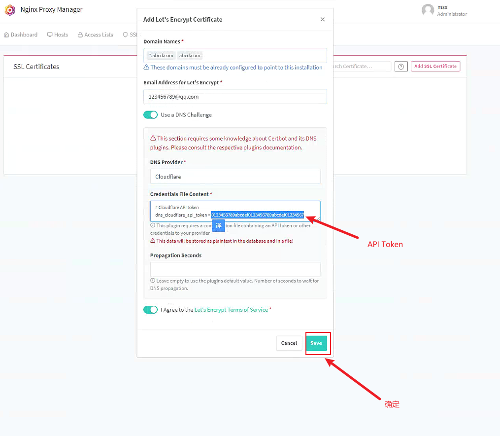Toggle the Let's Encrypt agreement switch
This screenshot has height=436, width=500.
coord(151,310)
